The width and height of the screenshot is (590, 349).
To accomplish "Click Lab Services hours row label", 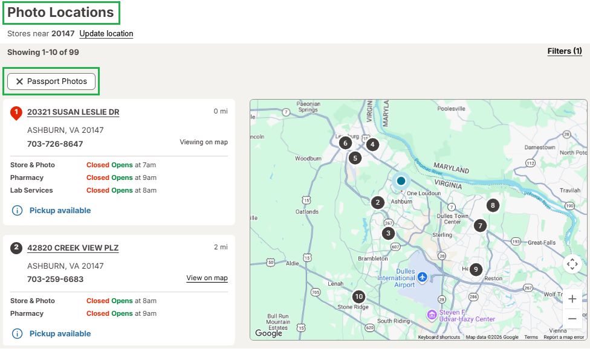I will 31,190.
